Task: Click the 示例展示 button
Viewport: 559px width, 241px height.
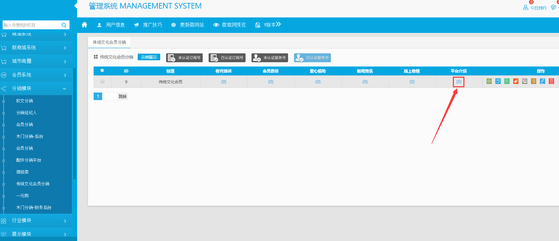Action: click(149, 57)
